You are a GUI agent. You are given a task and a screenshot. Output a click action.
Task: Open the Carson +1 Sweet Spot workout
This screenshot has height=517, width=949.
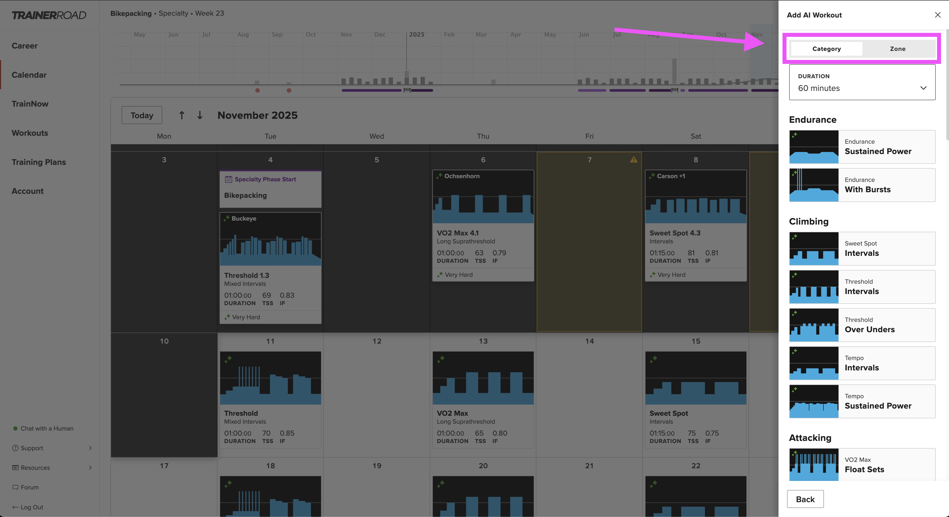pyautogui.click(x=695, y=226)
